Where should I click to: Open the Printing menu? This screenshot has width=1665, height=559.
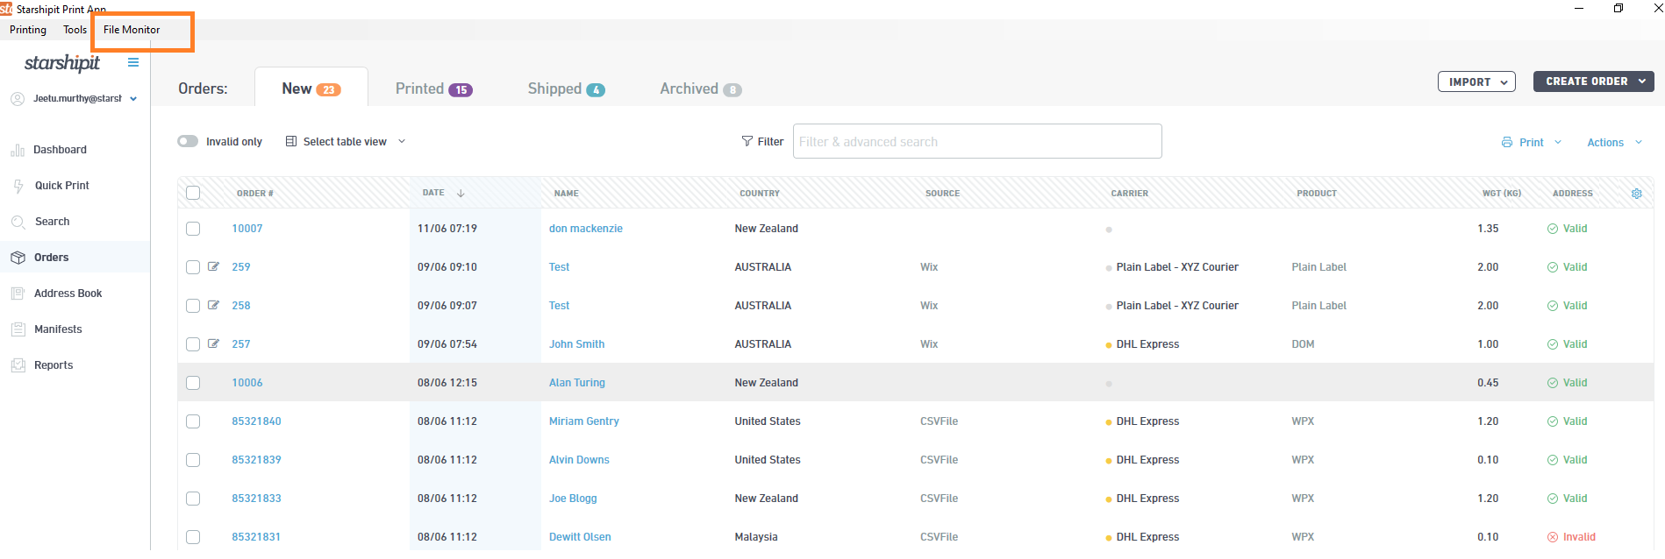coord(28,30)
